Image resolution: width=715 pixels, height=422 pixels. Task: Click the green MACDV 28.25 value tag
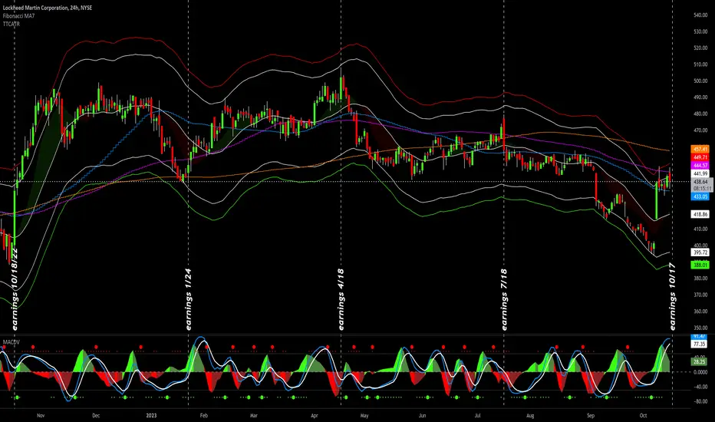pyautogui.click(x=700, y=361)
